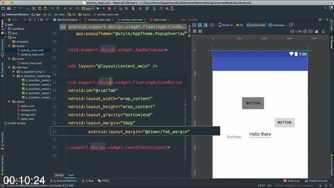Switch to the Design tab below editor
334x188 pixels.
pyautogui.click(x=59, y=175)
